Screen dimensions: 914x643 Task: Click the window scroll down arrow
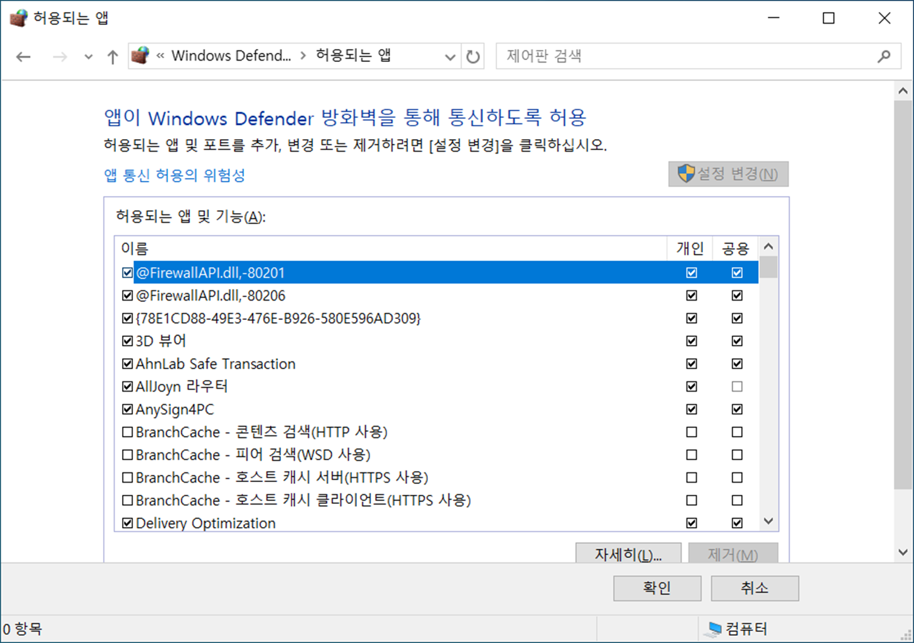pyautogui.click(x=903, y=552)
